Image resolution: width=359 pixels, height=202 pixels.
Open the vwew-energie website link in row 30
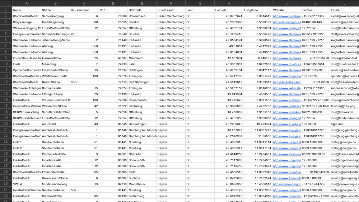(x=287, y=184)
